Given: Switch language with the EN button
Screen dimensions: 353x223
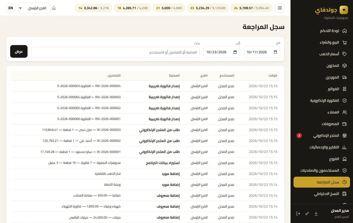Looking at the screenshot, I should pyautogui.click(x=11, y=8).
